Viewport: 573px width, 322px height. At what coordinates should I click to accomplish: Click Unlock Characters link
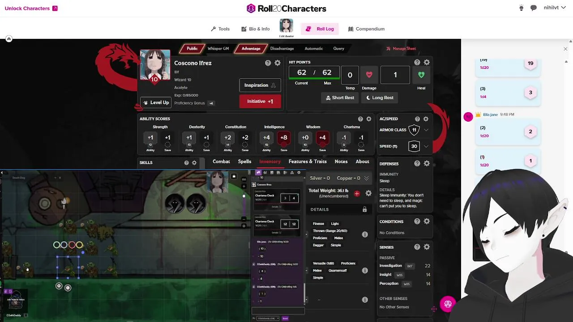coord(31,8)
